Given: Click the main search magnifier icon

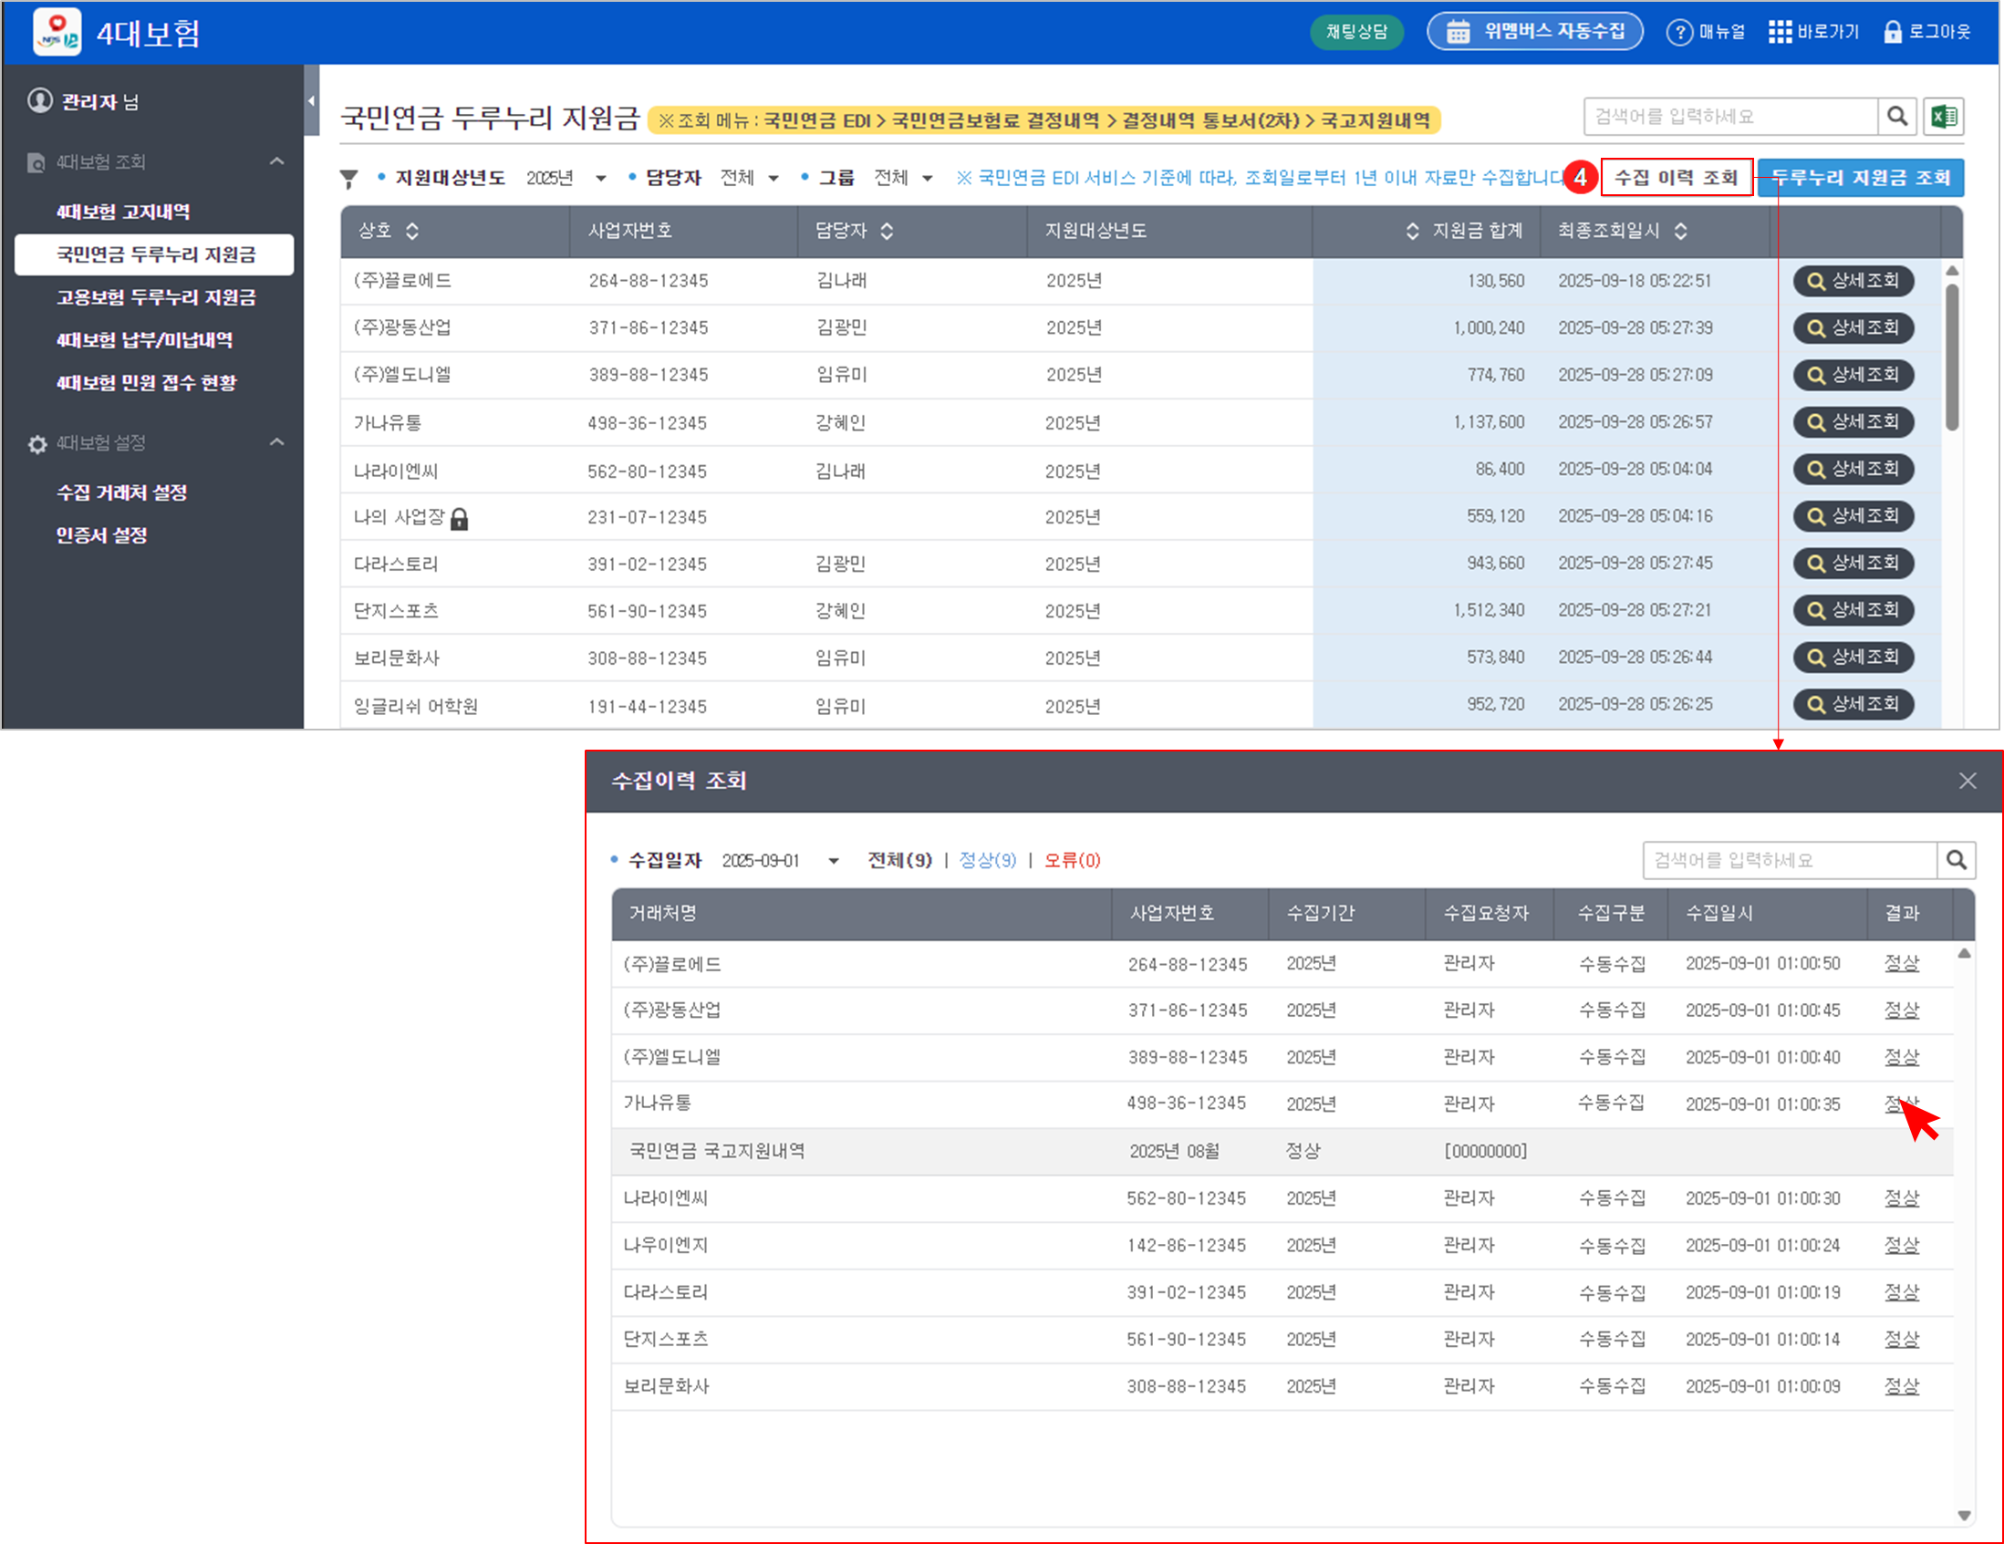Looking at the screenshot, I should pyautogui.click(x=1895, y=117).
